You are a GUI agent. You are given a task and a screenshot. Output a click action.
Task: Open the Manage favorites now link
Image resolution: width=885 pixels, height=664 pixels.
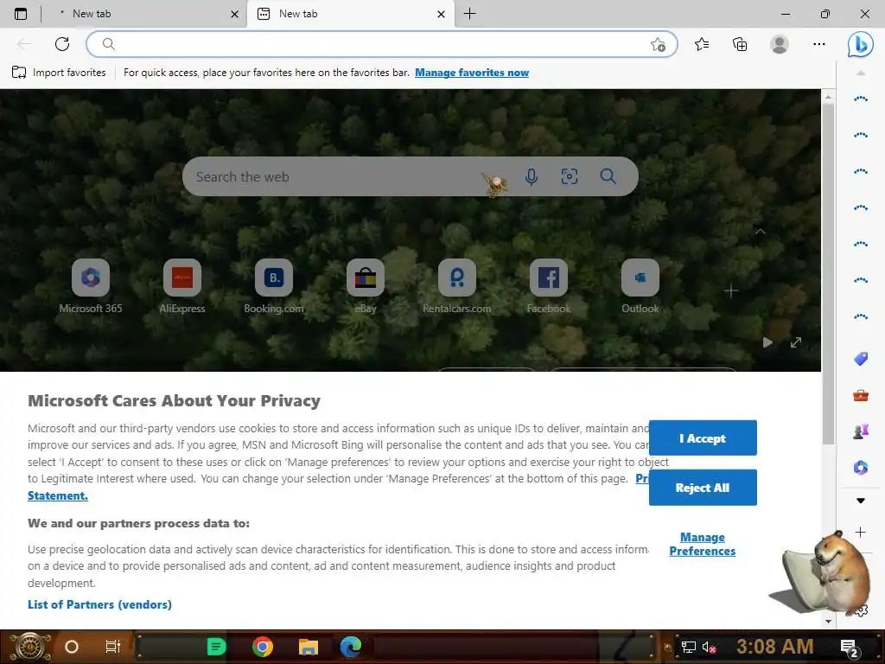[472, 73]
